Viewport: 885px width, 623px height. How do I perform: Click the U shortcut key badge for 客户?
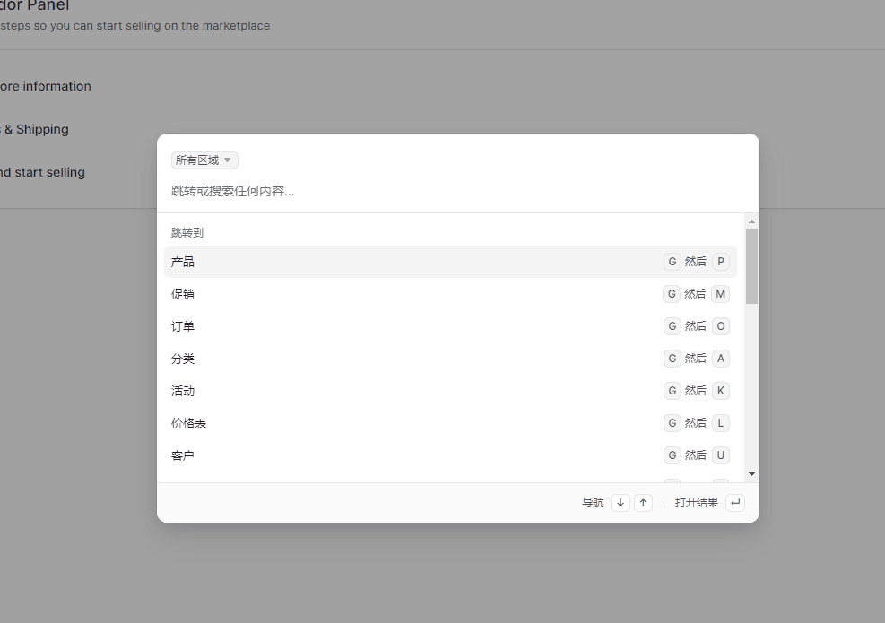coord(720,455)
